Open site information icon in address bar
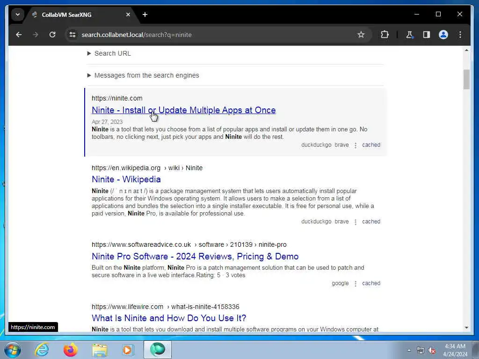The height and width of the screenshot is (359, 479). pyautogui.click(x=73, y=35)
